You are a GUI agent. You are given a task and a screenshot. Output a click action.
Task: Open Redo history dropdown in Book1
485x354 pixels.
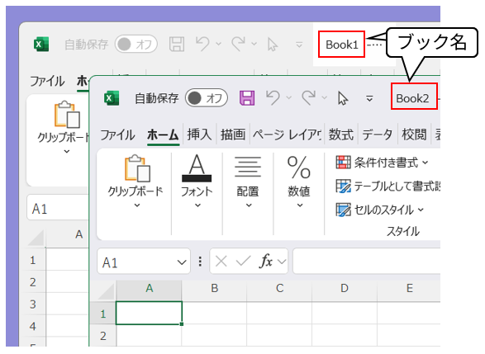(254, 44)
